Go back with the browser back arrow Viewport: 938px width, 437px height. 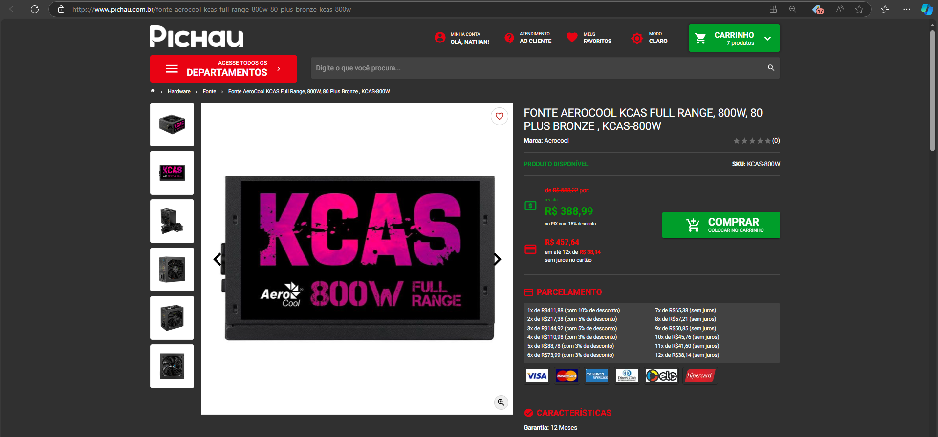pos(13,9)
